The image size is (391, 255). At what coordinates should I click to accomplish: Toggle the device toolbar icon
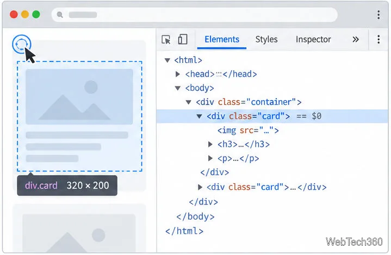(183, 39)
